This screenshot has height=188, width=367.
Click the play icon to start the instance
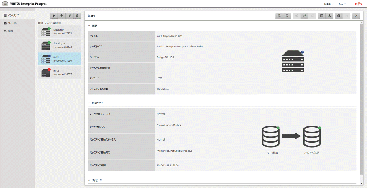[339, 16]
